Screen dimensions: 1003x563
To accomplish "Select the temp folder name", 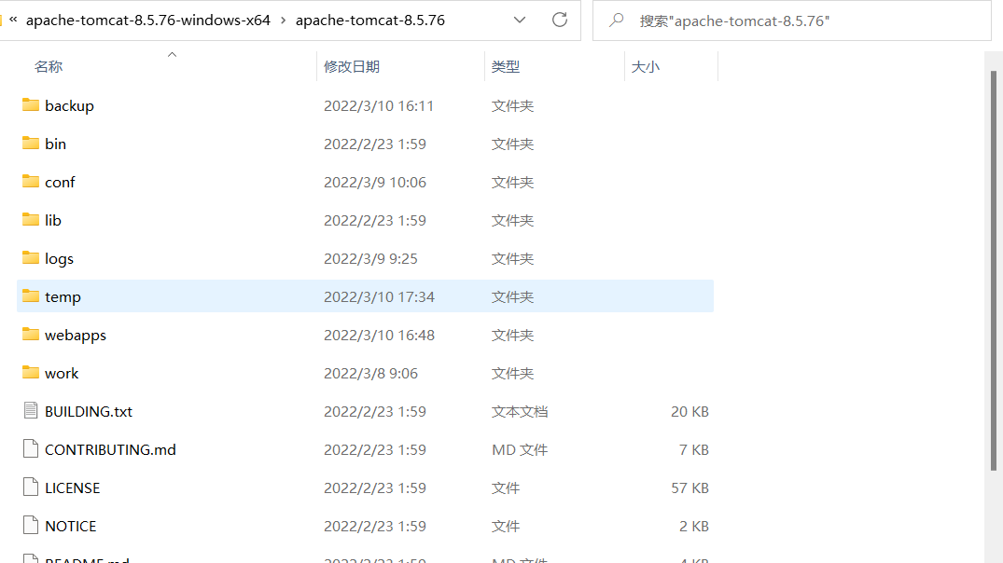I will (x=63, y=297).
